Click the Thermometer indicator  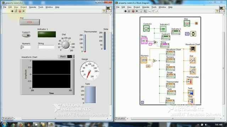tap(85, 43)
